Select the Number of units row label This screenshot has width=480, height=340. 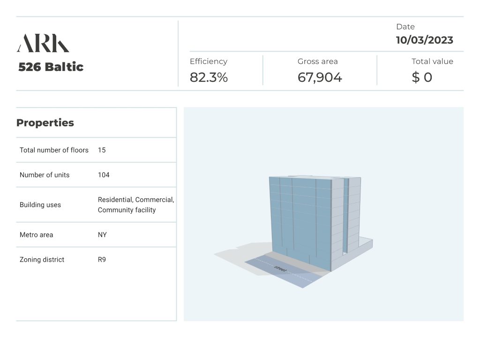45,175
